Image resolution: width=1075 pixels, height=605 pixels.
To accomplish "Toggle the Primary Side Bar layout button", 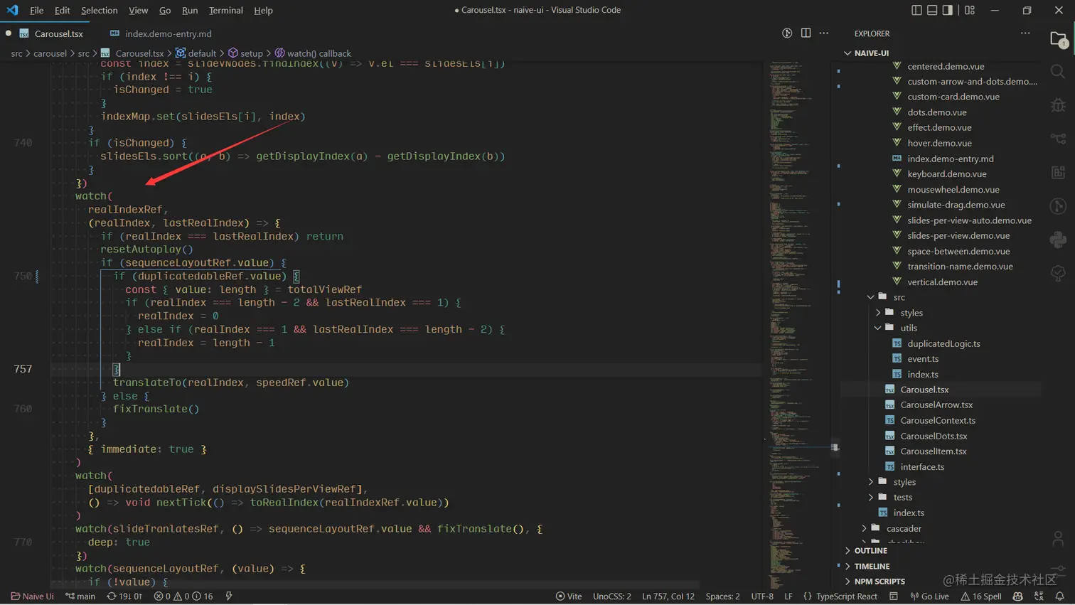I will [x=917, y=10].
